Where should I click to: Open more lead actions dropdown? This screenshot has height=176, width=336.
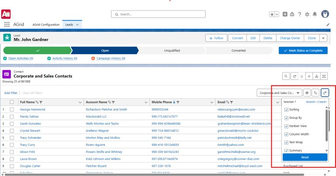(x=323, y=38)
